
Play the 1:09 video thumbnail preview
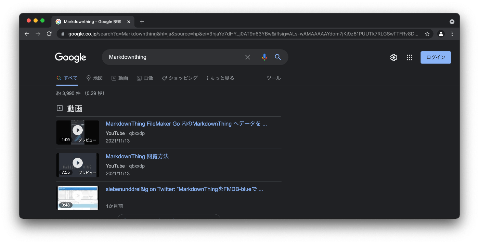pos(78,132)
